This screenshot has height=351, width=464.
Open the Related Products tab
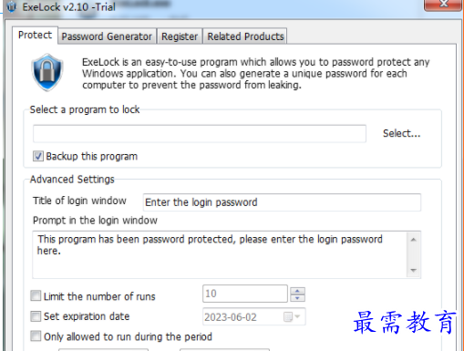[x=245, y=36]
